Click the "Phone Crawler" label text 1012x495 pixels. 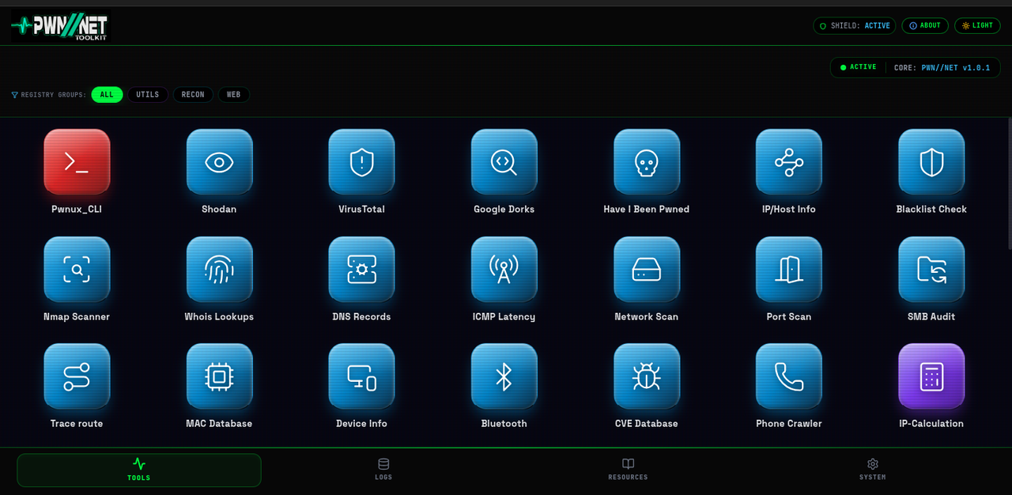pos(789,424)
